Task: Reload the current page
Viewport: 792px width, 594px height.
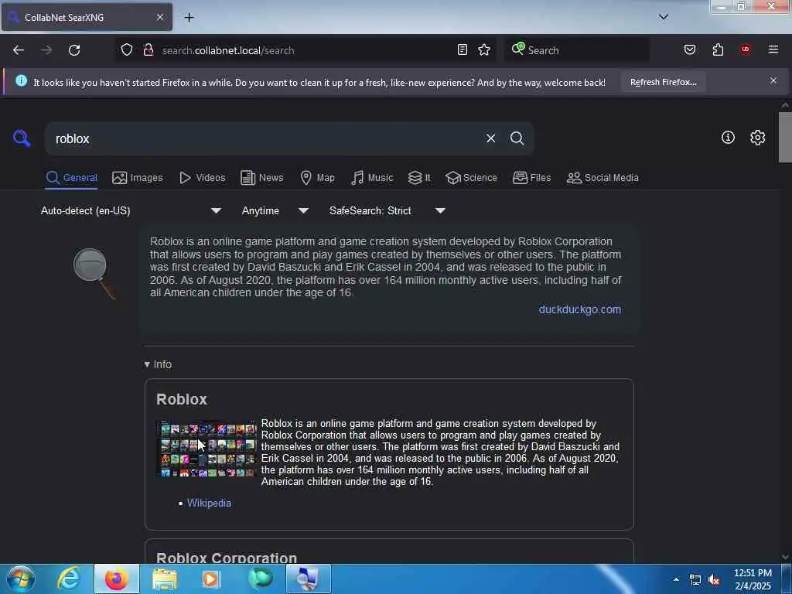Action: tap(74, 50)
